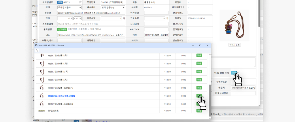
Task: Click the 바로가기 button next to URL
Action: [x=120, y=35]
